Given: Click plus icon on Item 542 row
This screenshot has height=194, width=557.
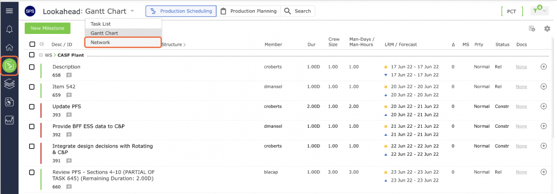Looking at the screenshot, I should pyautogui.click(x=543, y=86).
